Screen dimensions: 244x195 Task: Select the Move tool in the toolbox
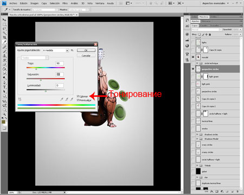coord(4,19)
